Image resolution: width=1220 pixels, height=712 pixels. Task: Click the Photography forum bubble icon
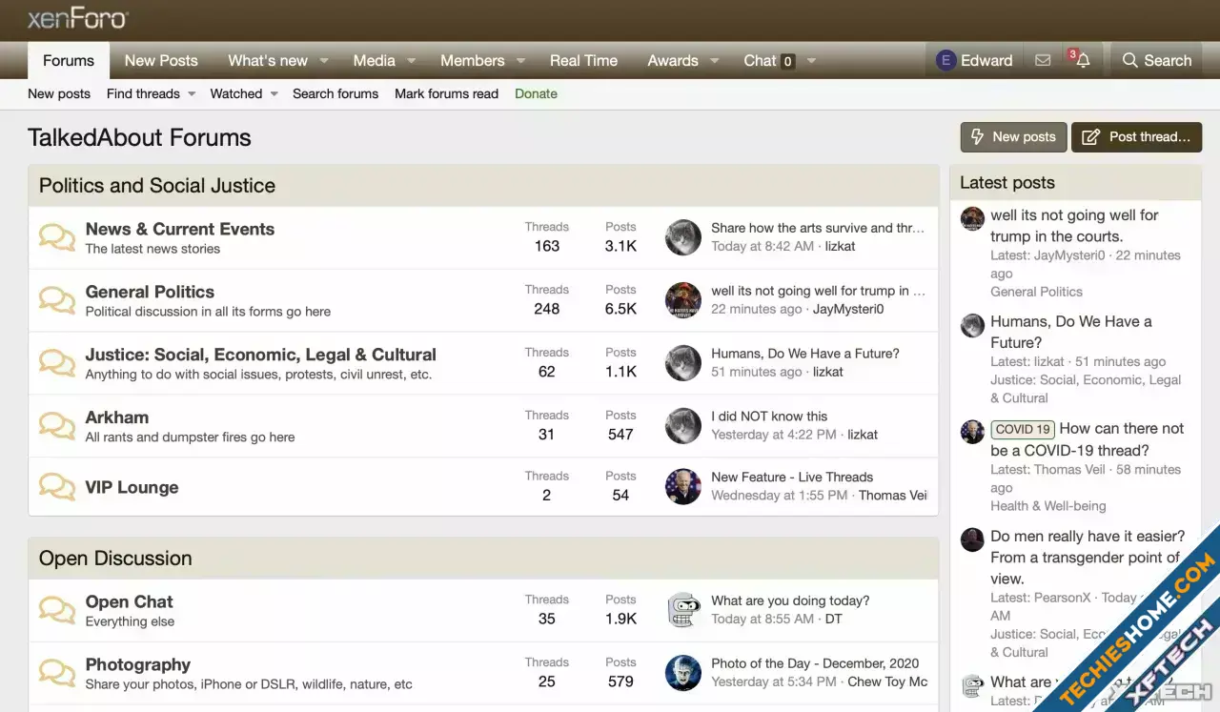click(56, 673)
